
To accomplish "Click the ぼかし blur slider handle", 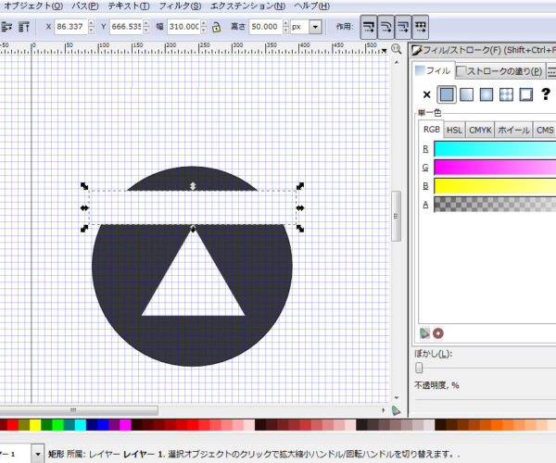I will point(419,368).
